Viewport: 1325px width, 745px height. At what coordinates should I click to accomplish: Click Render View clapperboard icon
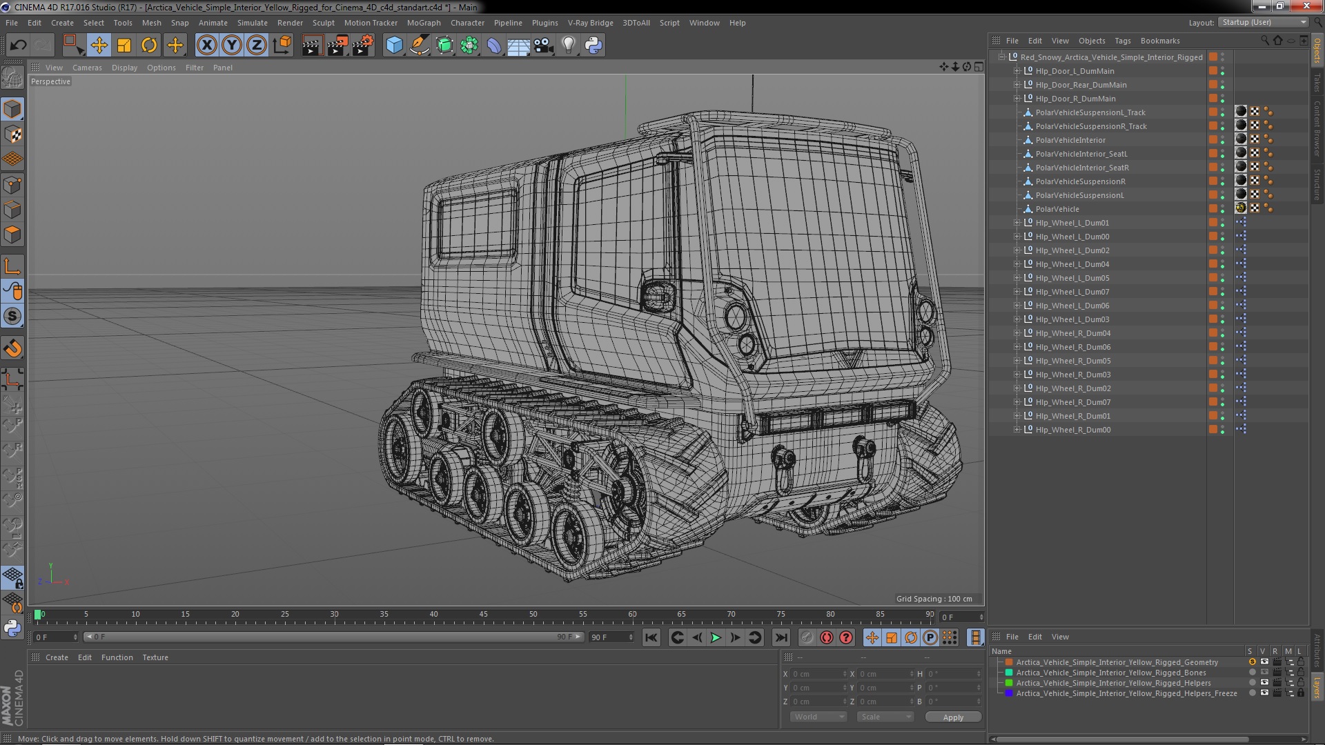pyautogui.click(x=312, y=46)
